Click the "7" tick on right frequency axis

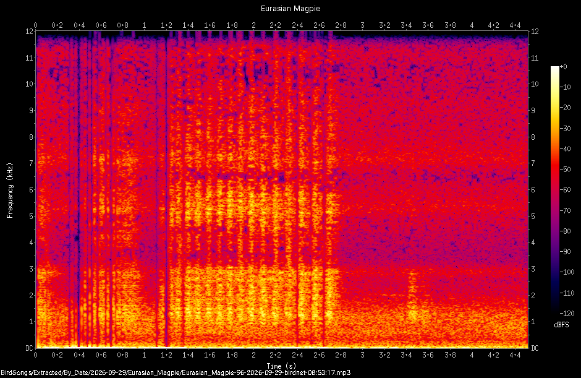533,163
